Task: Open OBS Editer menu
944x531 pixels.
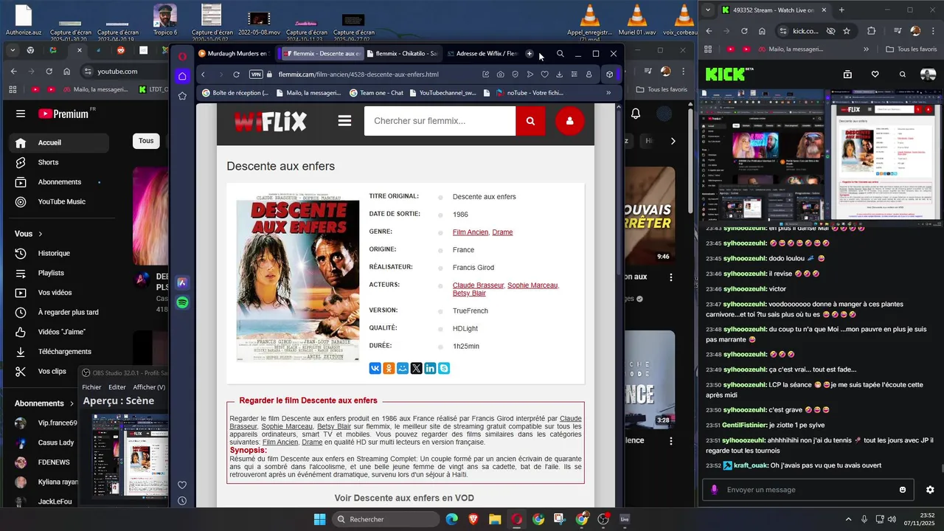Action: click(x=117, y=387)
